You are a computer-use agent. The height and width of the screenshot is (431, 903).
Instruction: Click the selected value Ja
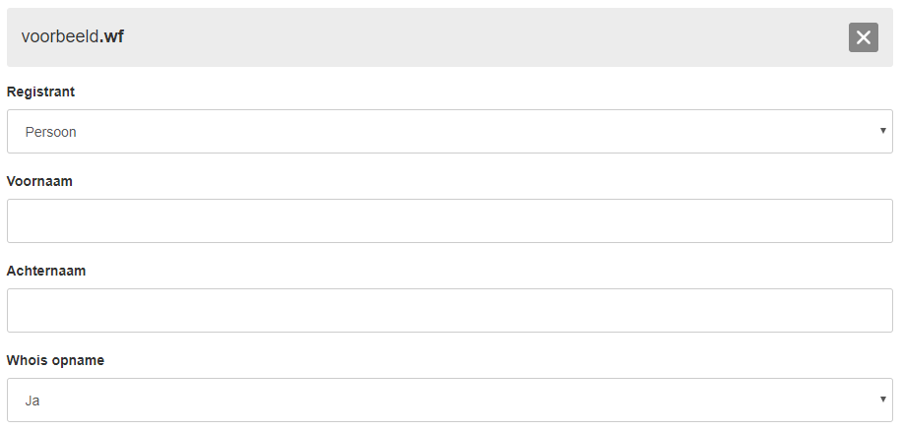tap(32, 400)
